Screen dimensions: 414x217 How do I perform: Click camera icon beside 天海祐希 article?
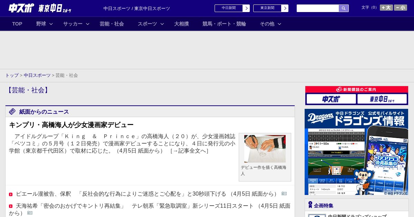pyautogui.click(x=30, y=213)
